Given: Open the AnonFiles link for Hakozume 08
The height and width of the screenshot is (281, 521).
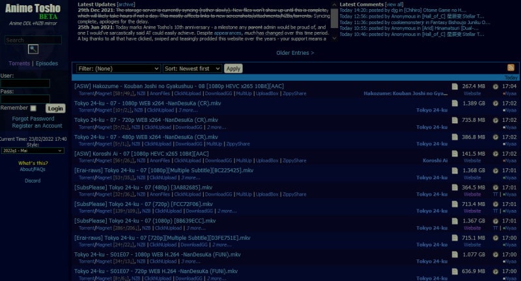Looking at the screenshot, I should tap(160, 93).
